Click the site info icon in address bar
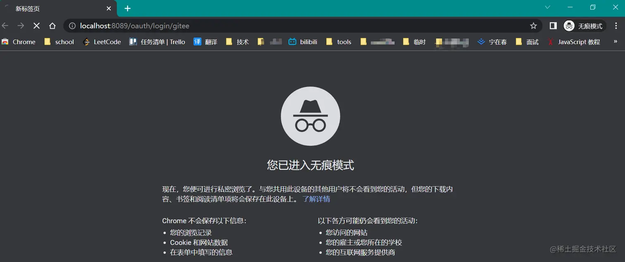The height and width of the screenshot is (262, 625). click(x=72, y=26)
